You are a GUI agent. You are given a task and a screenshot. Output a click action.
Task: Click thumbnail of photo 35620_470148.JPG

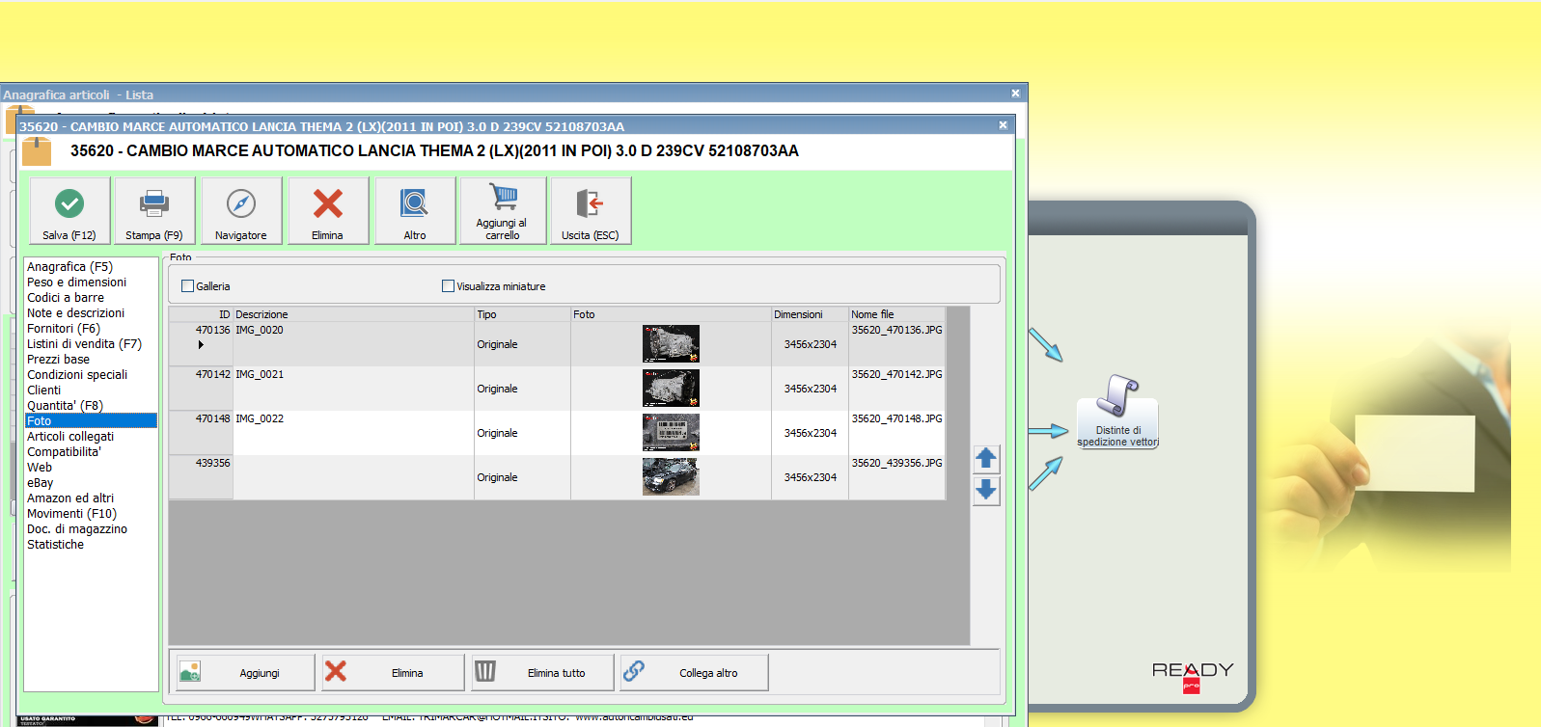click(x=671, y=433)
